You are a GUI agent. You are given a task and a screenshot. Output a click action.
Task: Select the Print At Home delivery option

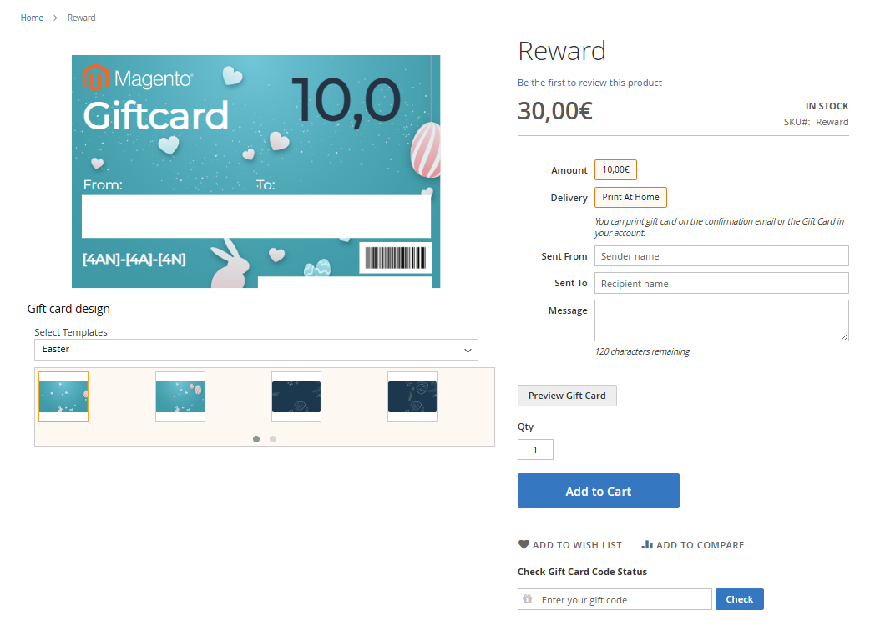click(x=630, y=197)
